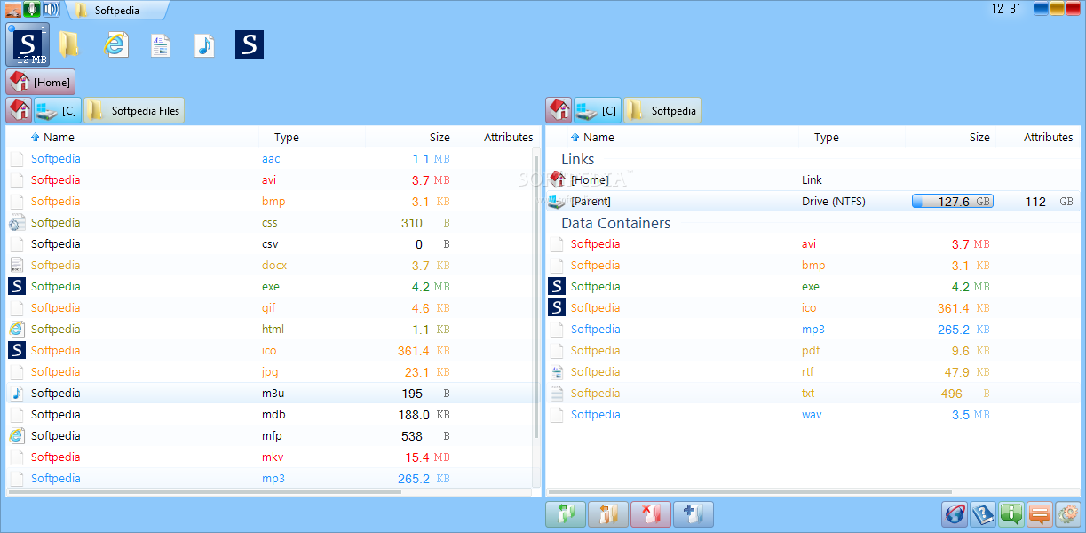1086x533 pixels.
Task: Select the Softpedia txt file in the right pane
Action: pyautogui.click(x=813, y=394)
